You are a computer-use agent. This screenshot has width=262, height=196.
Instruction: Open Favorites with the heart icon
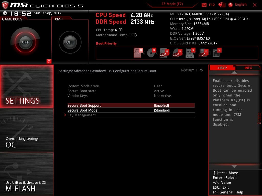click(221, 4)
